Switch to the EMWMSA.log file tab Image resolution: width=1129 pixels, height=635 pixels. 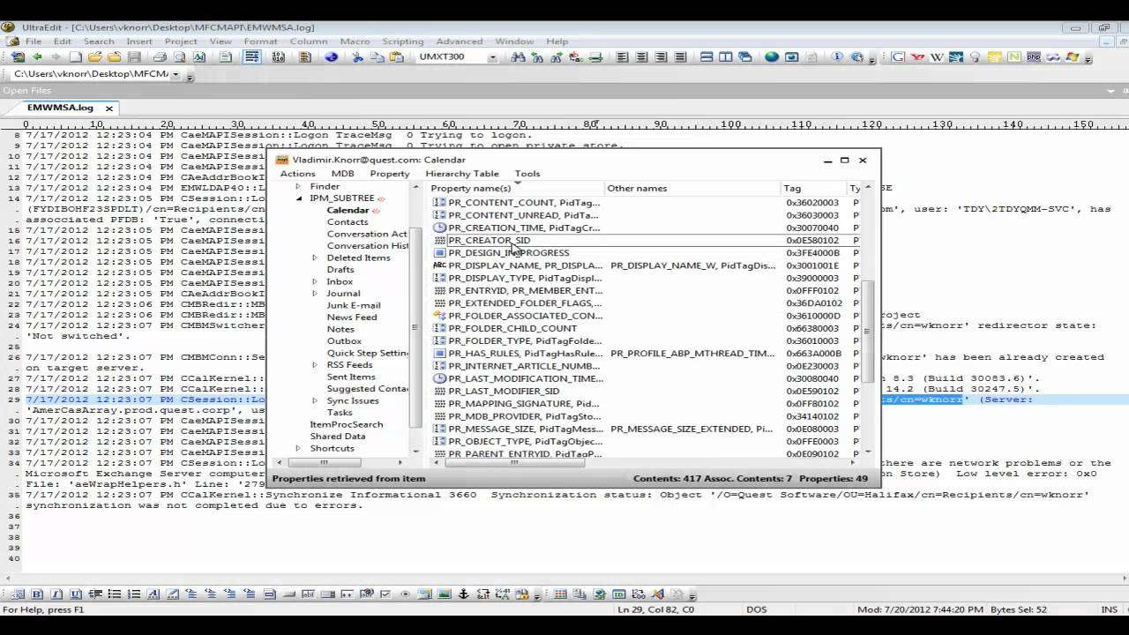point(60,108)
